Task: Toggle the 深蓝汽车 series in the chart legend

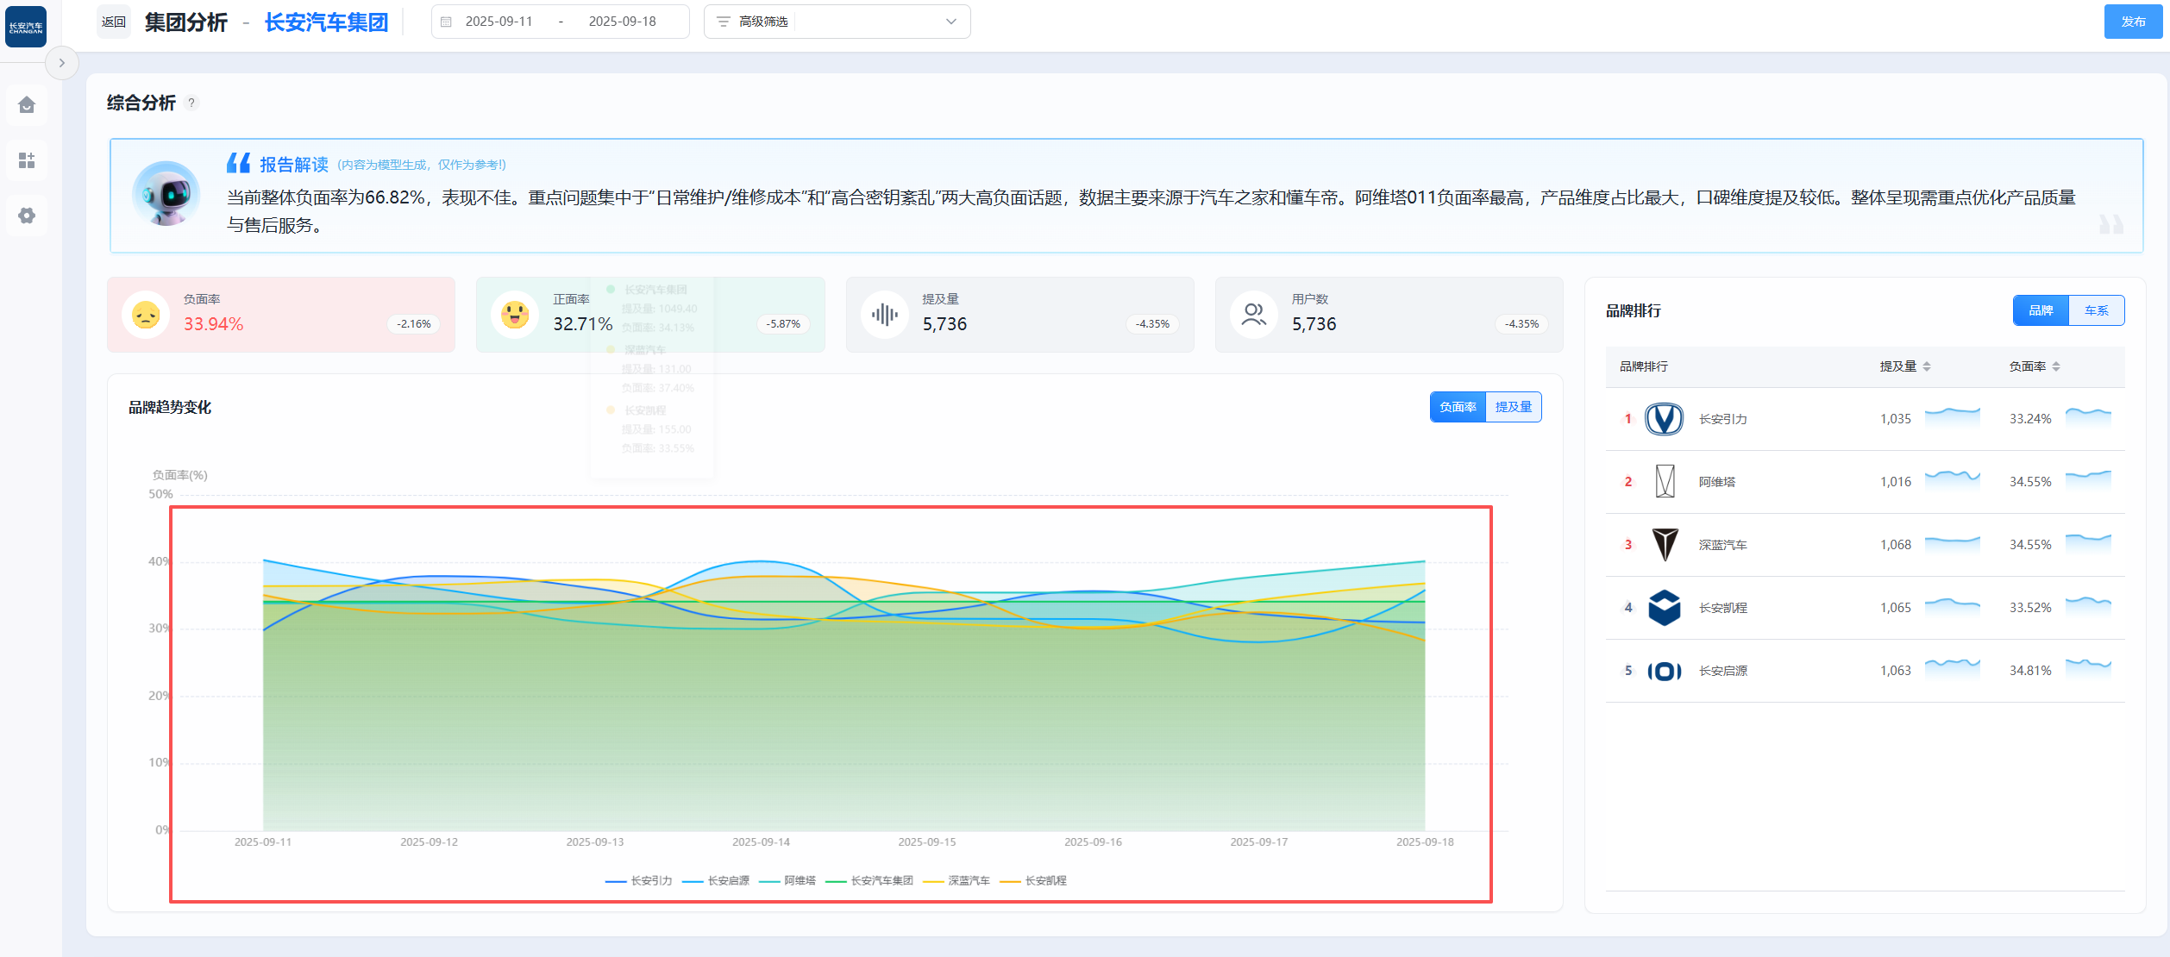Action: click(x=956, y=881)
